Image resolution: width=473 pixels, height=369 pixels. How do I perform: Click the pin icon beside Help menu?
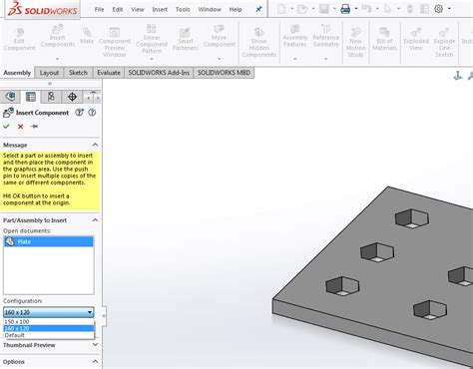coord(258,9)
